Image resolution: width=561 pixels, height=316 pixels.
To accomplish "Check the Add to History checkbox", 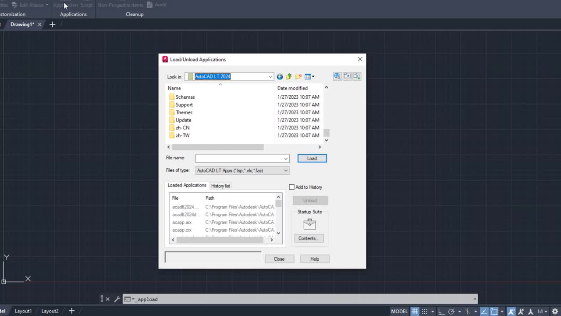I will tap(292, 187).
